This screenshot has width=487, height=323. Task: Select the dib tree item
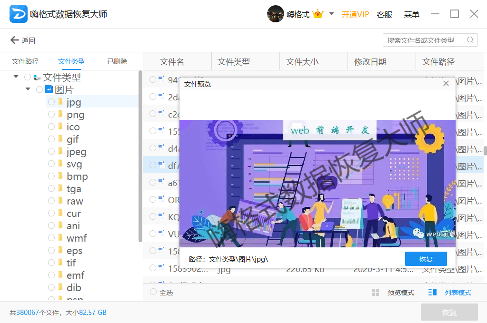[x=74, y=288]
